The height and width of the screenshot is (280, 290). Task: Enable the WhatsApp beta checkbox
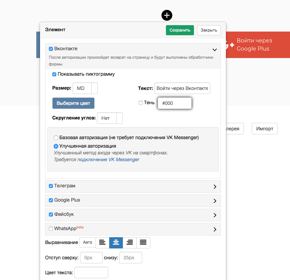51,229
